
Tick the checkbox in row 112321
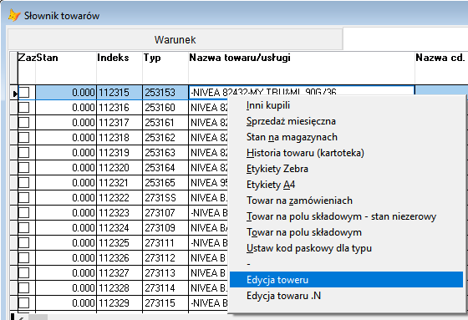(24, 182)
